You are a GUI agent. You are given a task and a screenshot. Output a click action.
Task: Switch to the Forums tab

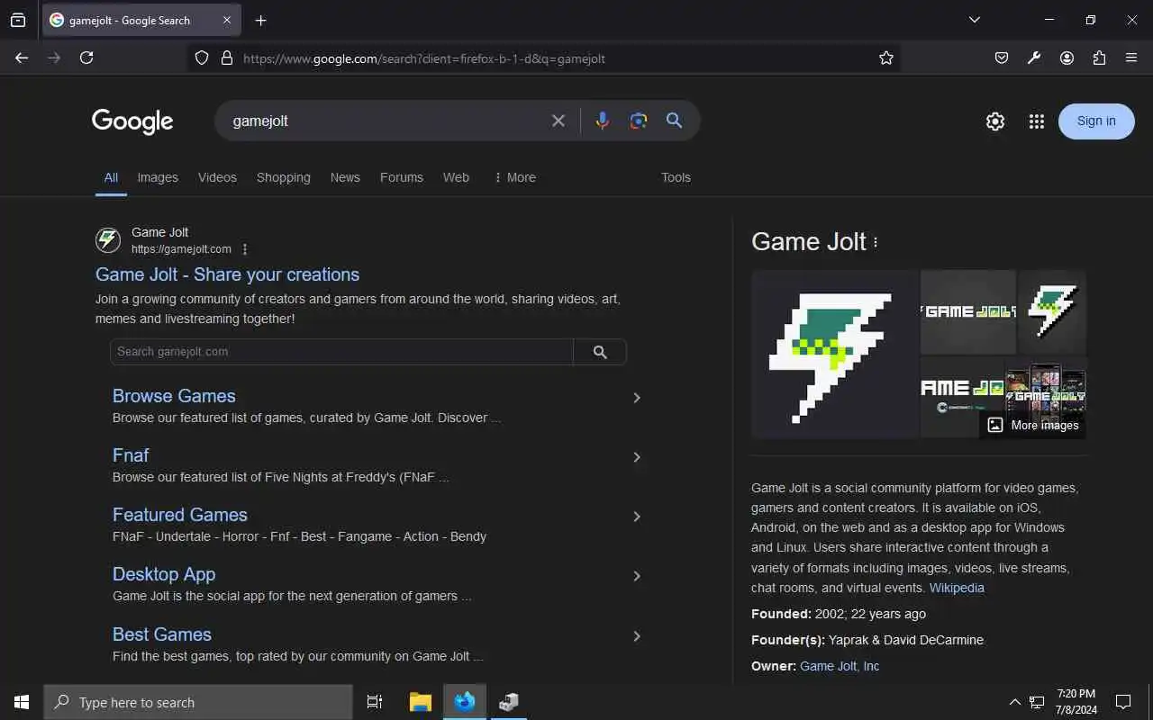point(402,177)
